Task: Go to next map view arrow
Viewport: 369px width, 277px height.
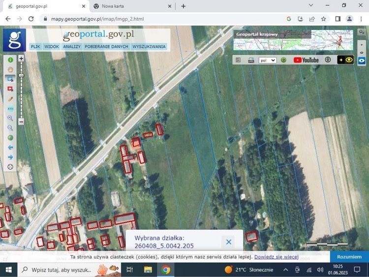Action: coord(10,157)
